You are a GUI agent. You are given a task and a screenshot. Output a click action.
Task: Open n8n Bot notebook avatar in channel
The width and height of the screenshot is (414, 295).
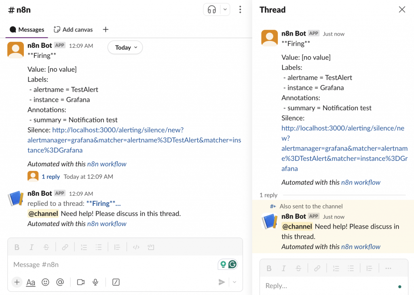click(x=16, y=198)
